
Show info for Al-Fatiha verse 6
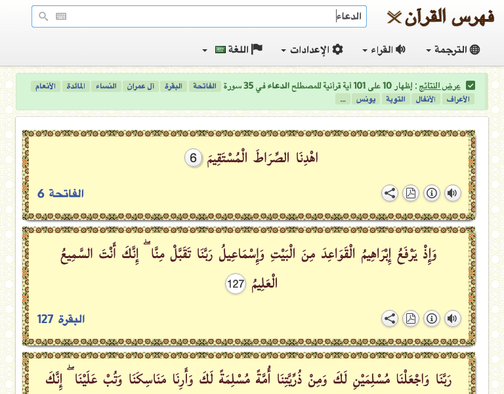coord(431,193)
